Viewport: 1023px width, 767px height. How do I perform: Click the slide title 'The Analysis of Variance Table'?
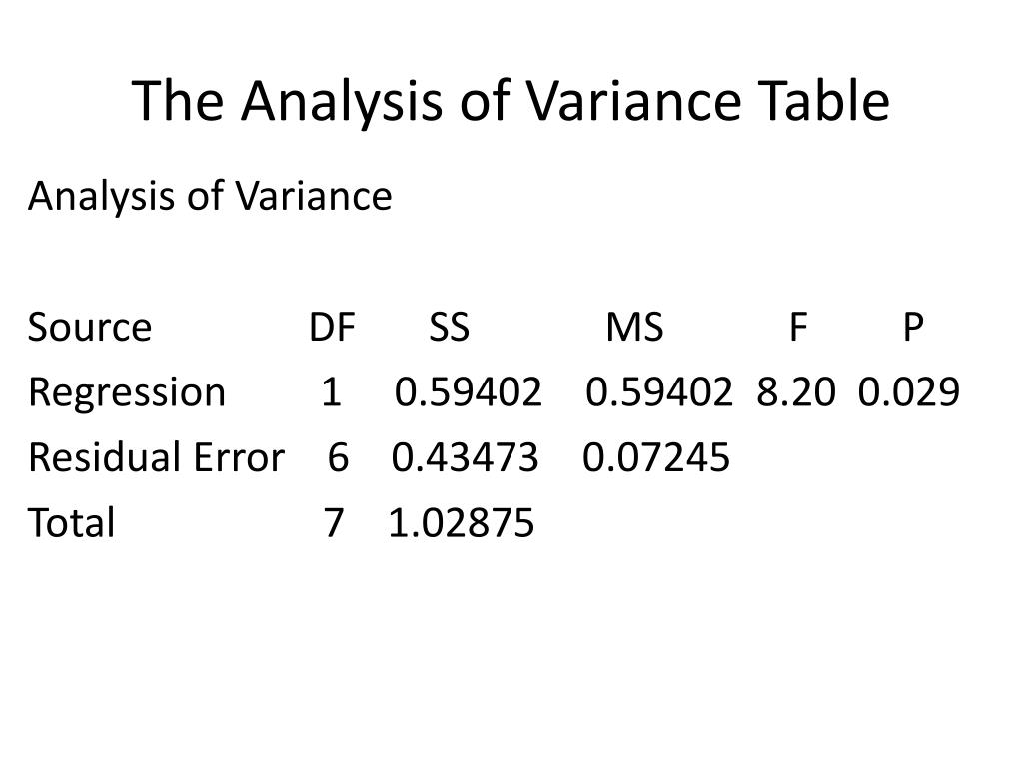[511, 102]
